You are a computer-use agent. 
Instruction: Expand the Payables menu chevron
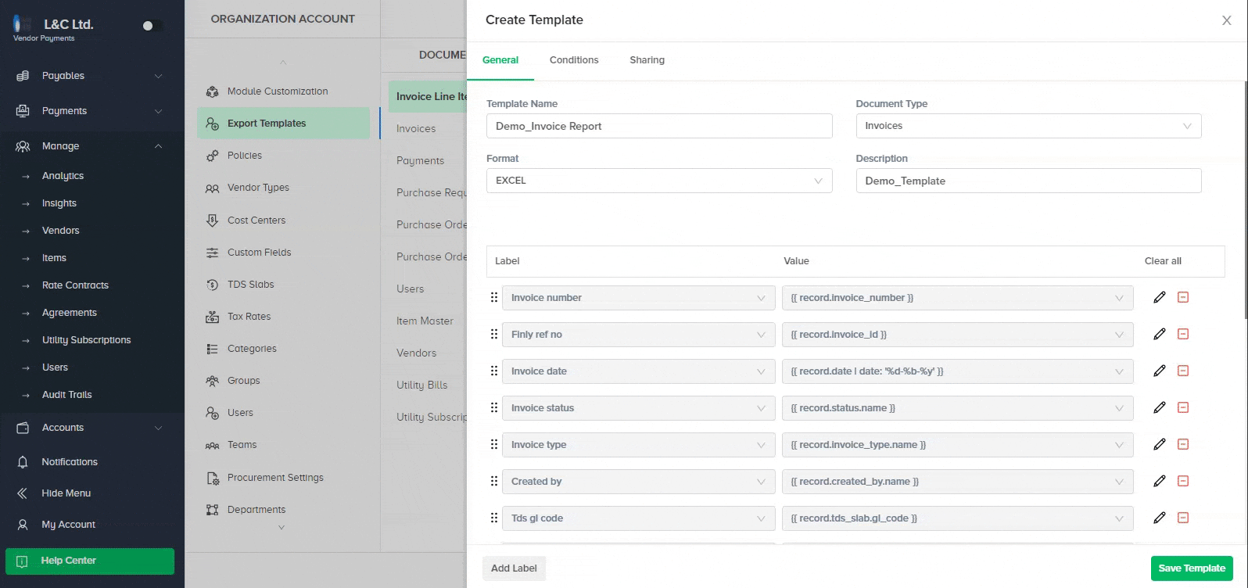pyautogui.click(x=158, y=76)
